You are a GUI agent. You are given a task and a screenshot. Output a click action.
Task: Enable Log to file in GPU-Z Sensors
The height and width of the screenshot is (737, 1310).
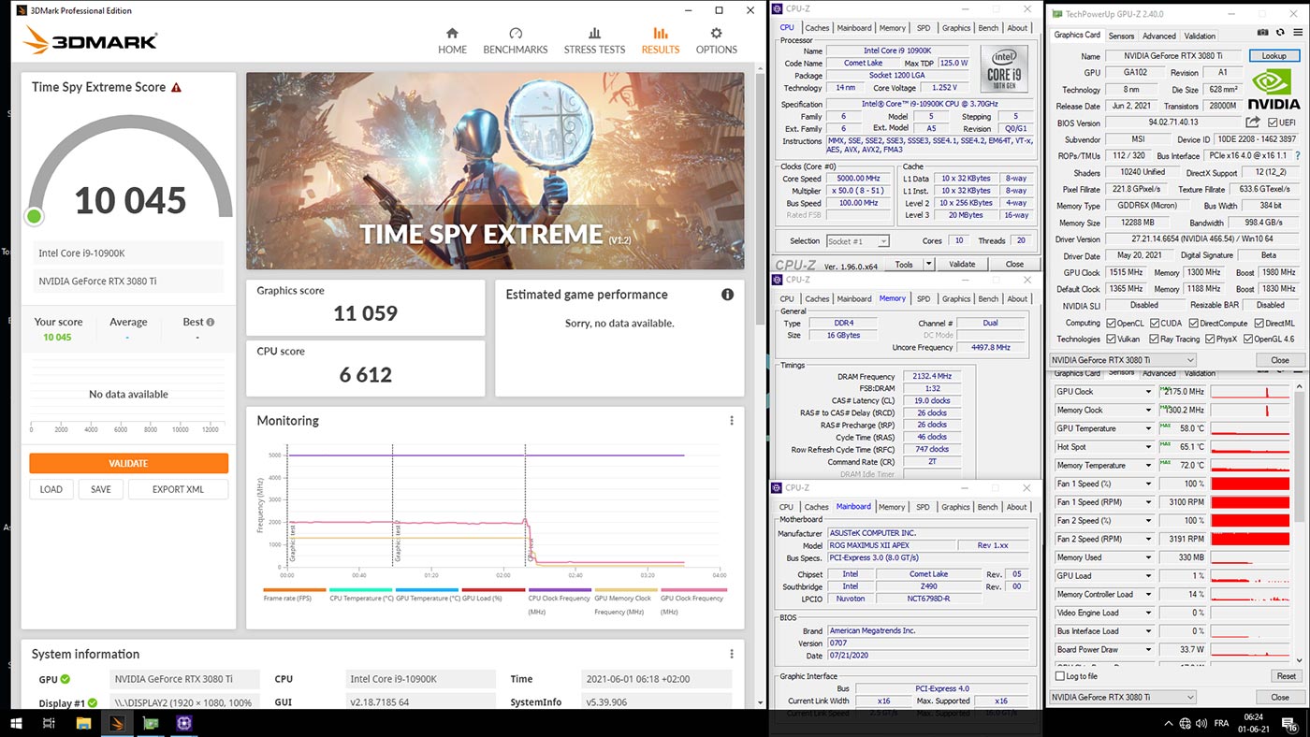(x=1060, y=676)
